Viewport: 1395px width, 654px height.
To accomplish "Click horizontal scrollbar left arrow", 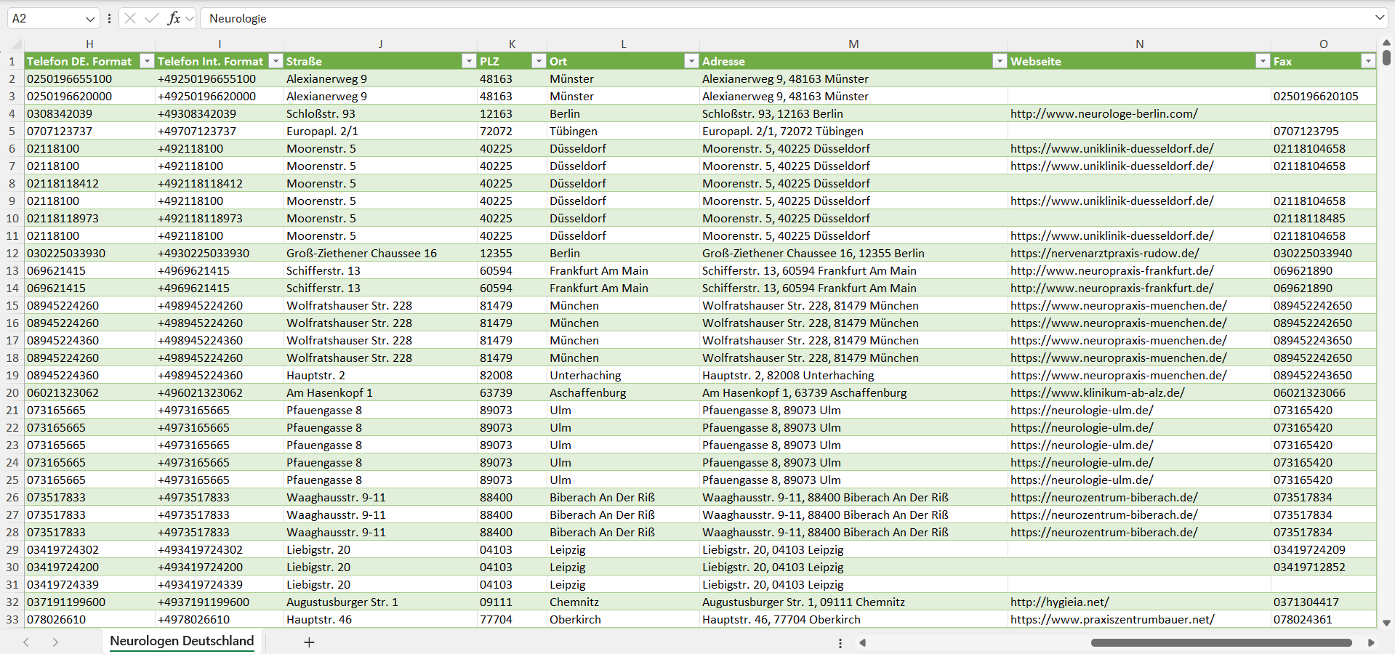I will (863, 642).
